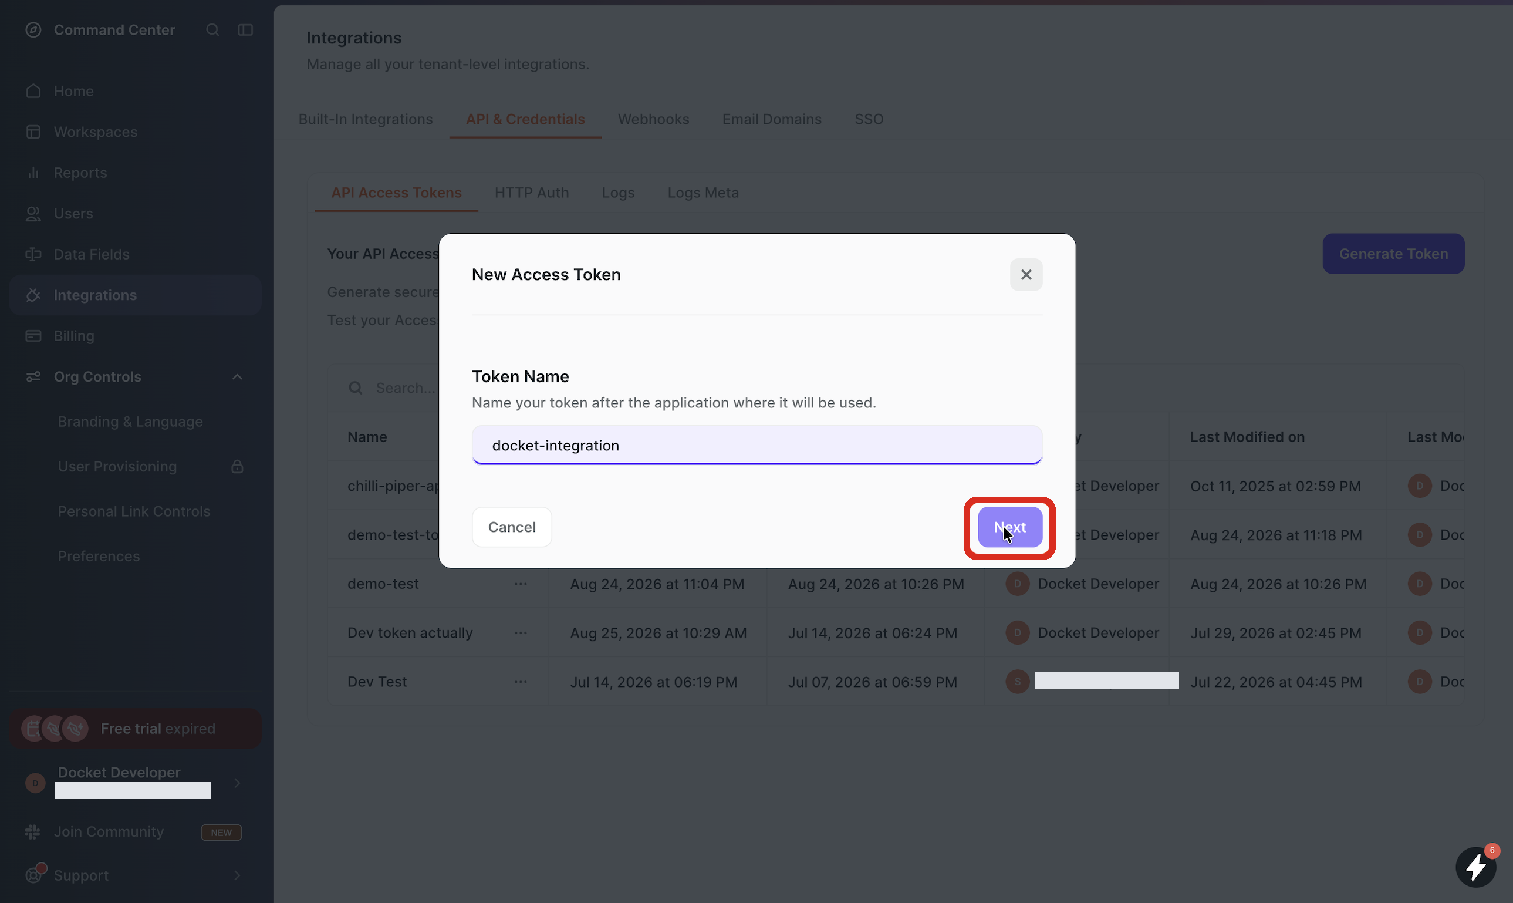Open the sidebar search icon

pyautogui.click(x=212, y=30)
